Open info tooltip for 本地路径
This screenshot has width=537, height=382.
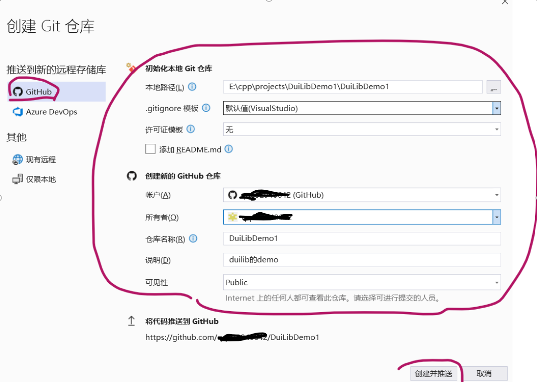(192, 87)
